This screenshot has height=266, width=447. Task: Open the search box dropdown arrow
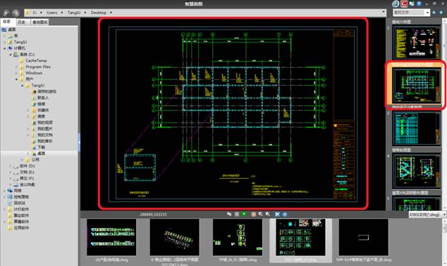coord(427,13)
